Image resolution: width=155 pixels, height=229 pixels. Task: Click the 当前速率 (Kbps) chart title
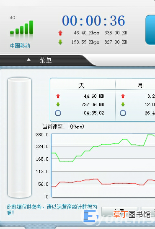click(63, 127)
